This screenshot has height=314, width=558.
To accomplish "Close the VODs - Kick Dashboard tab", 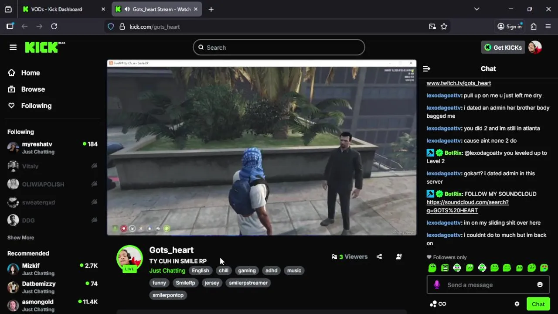I will pyautogui.click(x=103, y=9).
